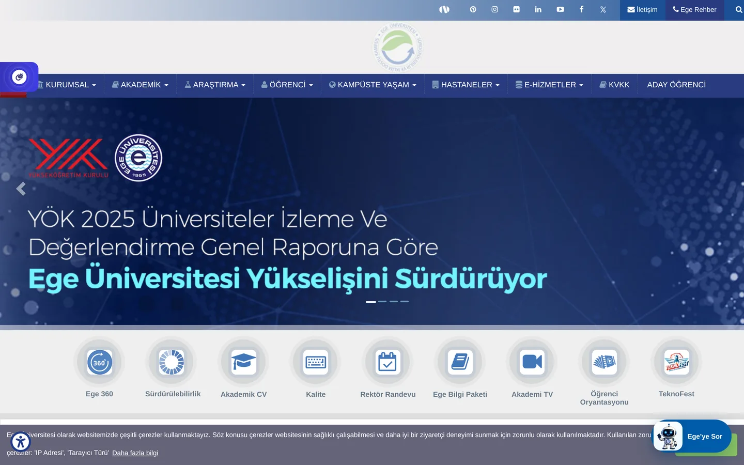This screenshot has height=465, width=744.
Task: Open the YouTube social icon
Action: [560, 9]
